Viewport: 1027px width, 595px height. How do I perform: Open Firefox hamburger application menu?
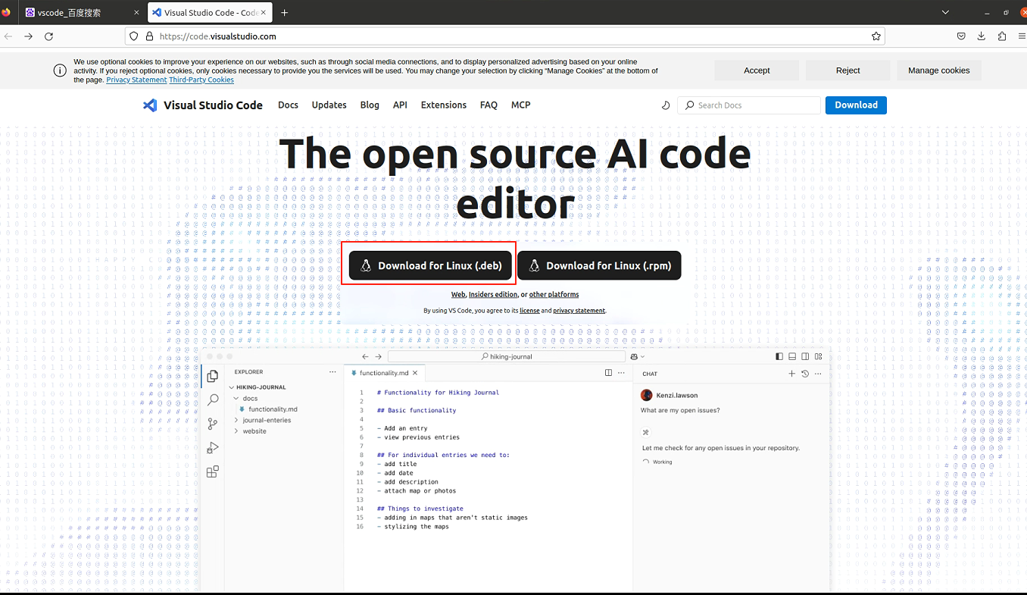point(1022,36)
